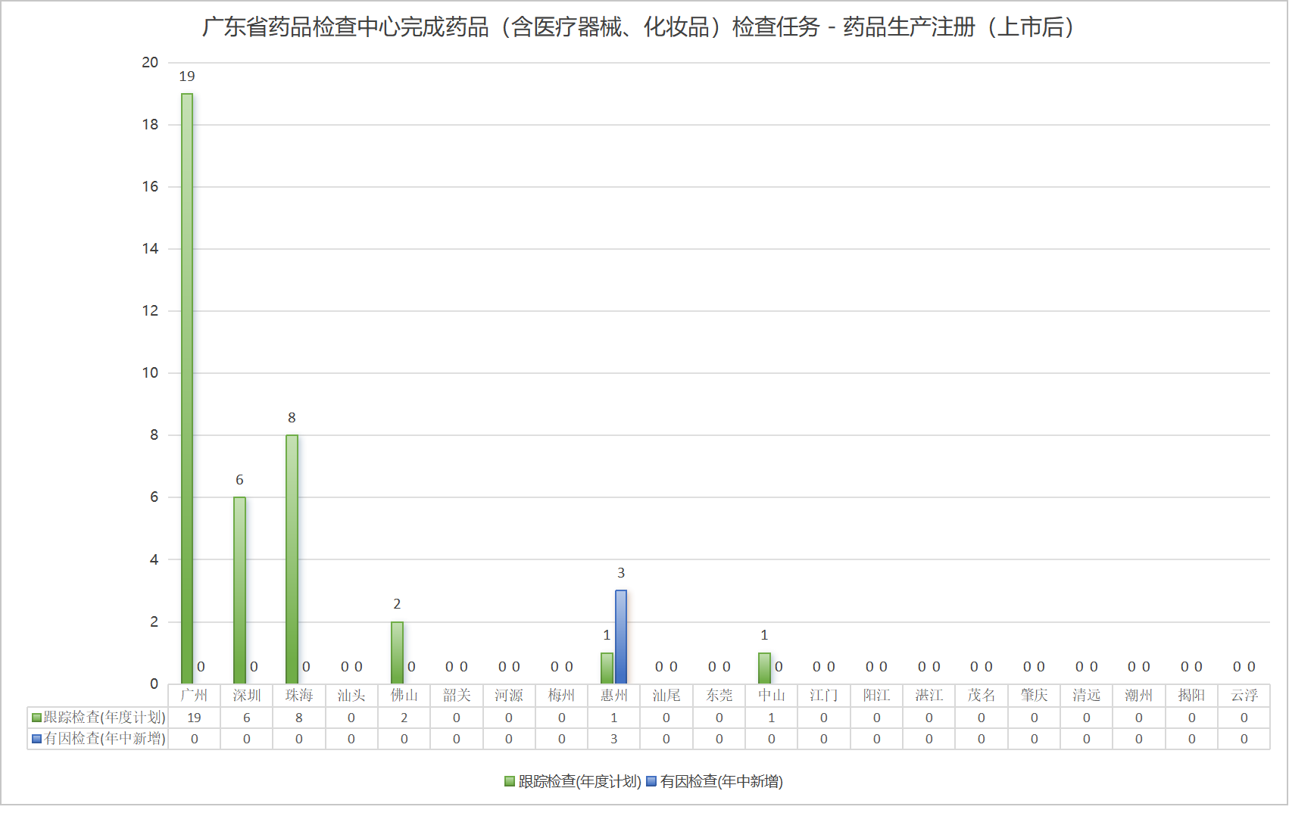
Task: Click table row header 有因检查(年中新增)
Action: 105,739
